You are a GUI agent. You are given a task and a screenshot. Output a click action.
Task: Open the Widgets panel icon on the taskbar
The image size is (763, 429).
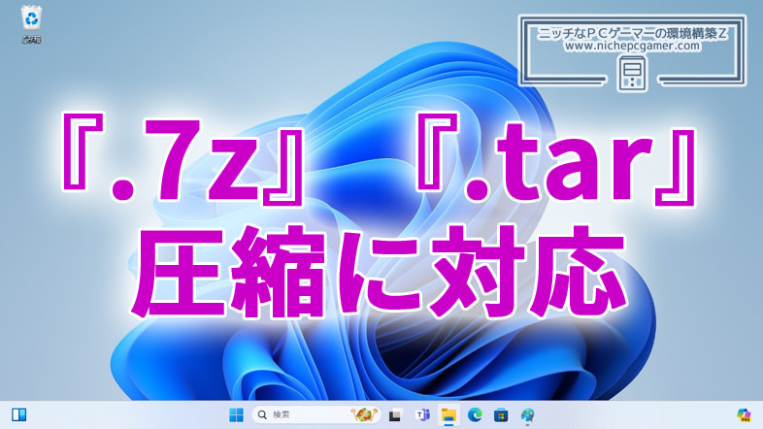(x=19, y=414)
